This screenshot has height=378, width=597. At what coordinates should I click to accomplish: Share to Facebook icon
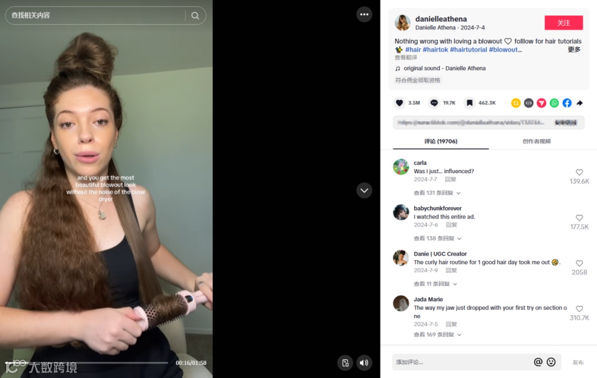tap(567, 103)
